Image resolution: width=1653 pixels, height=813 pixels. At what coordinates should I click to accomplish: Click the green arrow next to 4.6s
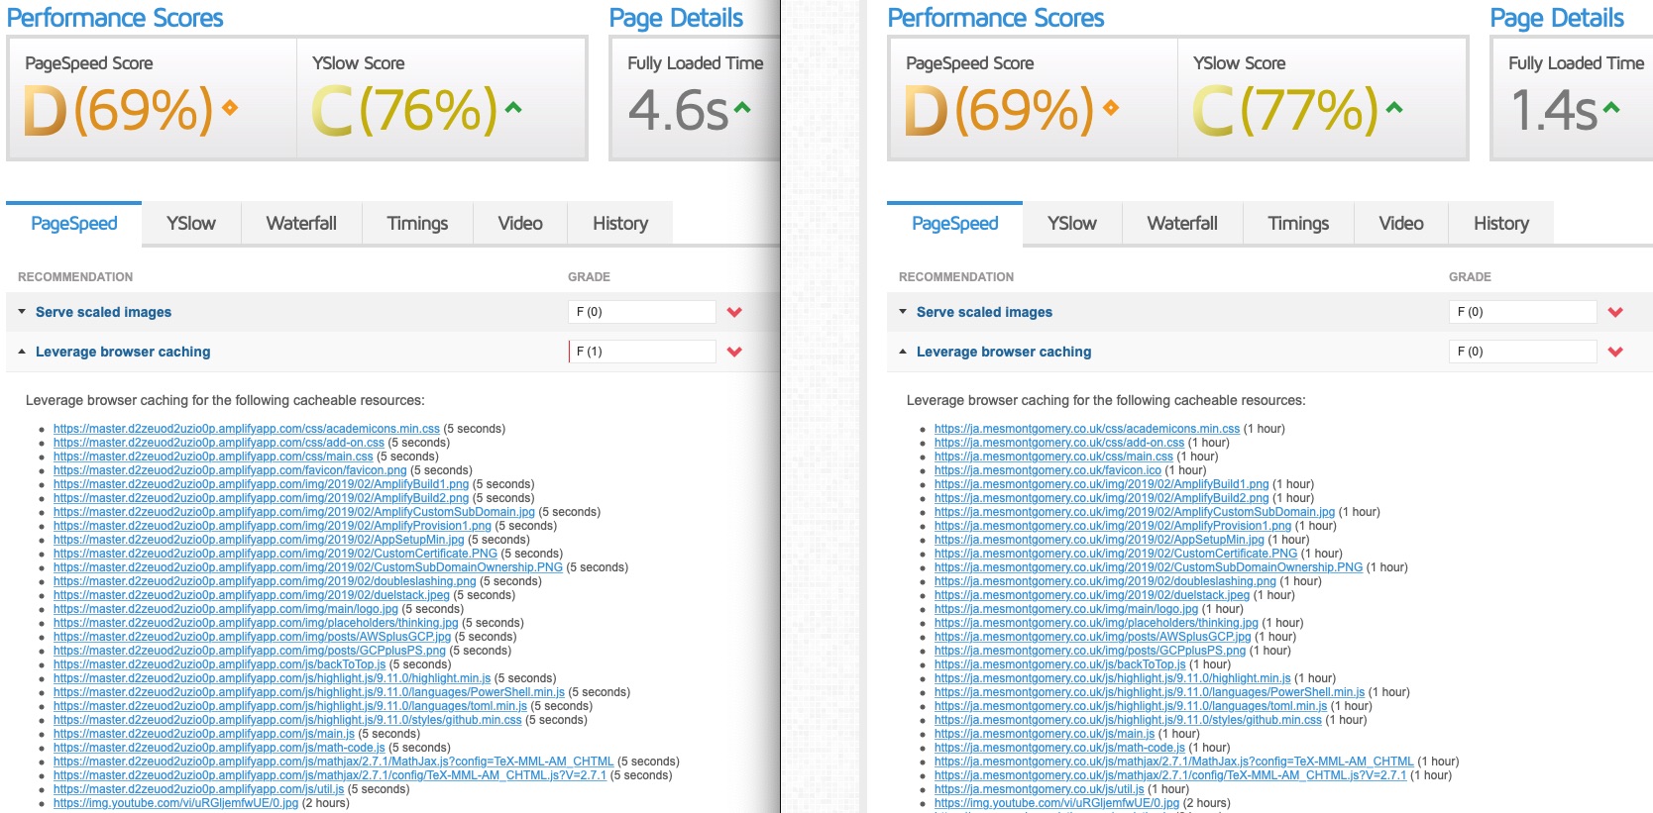pos(742,108)
